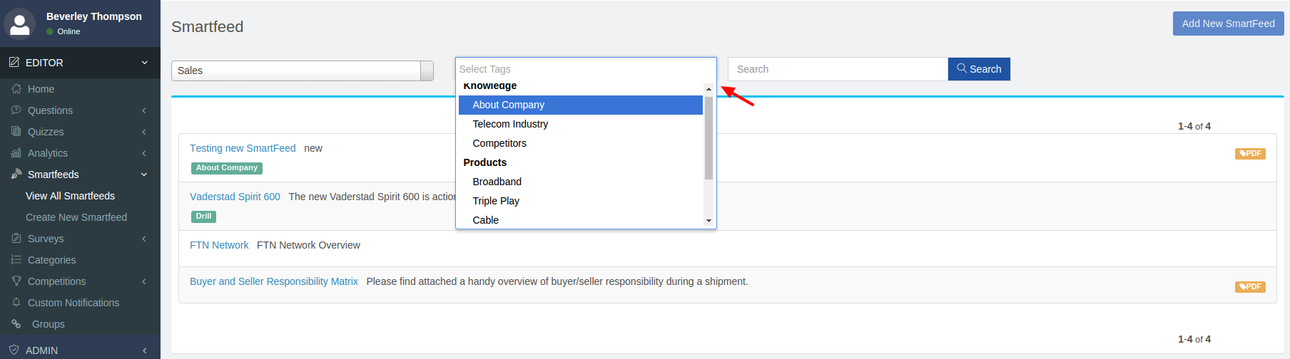1290x359 pixels.
Task: Pick the Broadband tag option
Action: pyautogui.click(x=497, y=182)
